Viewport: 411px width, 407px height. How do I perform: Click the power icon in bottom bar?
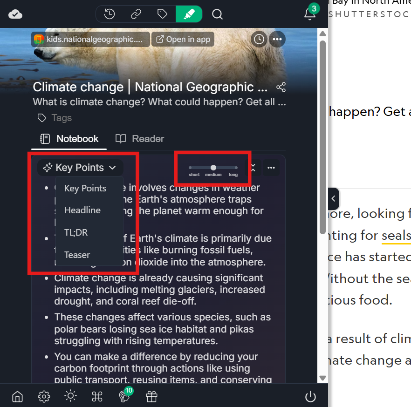coord(311,396)
